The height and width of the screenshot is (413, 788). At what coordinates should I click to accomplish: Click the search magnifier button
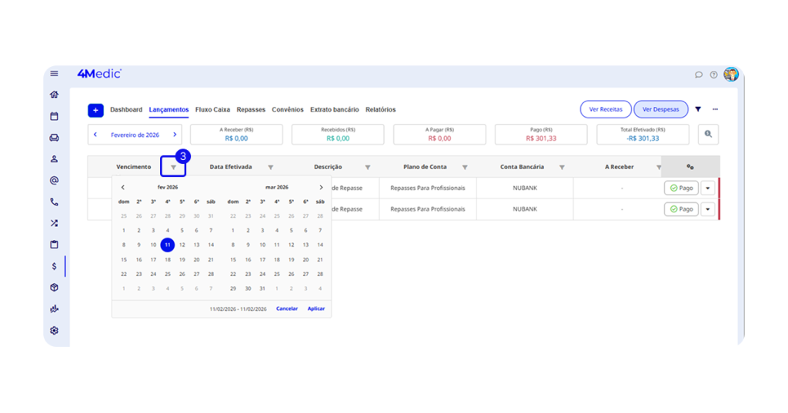pyautogui.click(x=709, y=134)
